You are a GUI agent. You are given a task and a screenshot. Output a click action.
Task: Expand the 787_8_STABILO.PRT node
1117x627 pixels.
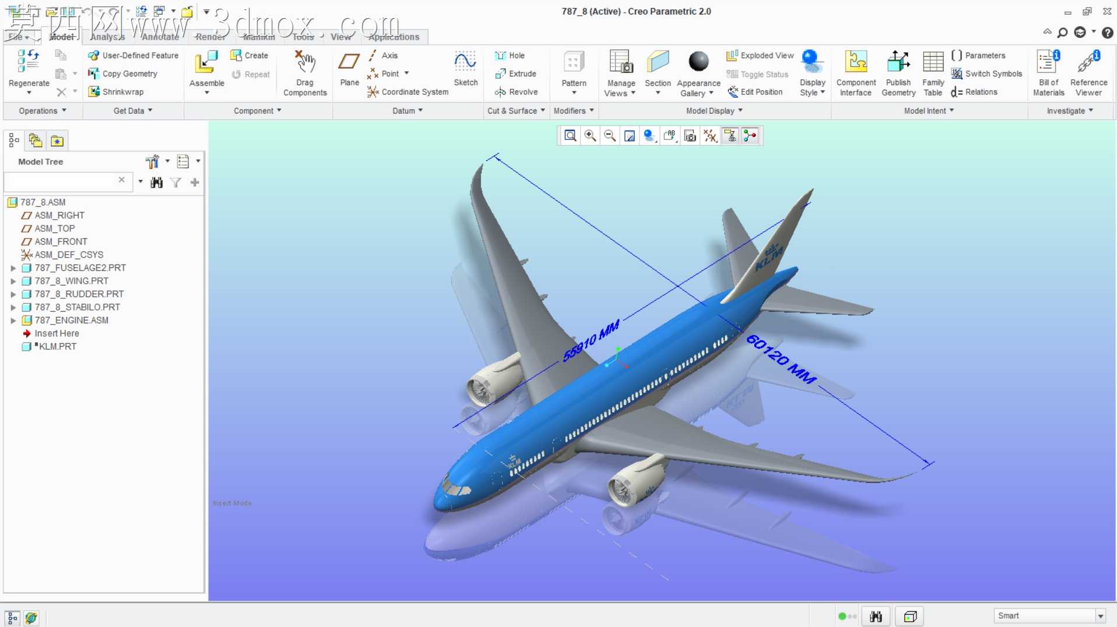coord(13,307)
